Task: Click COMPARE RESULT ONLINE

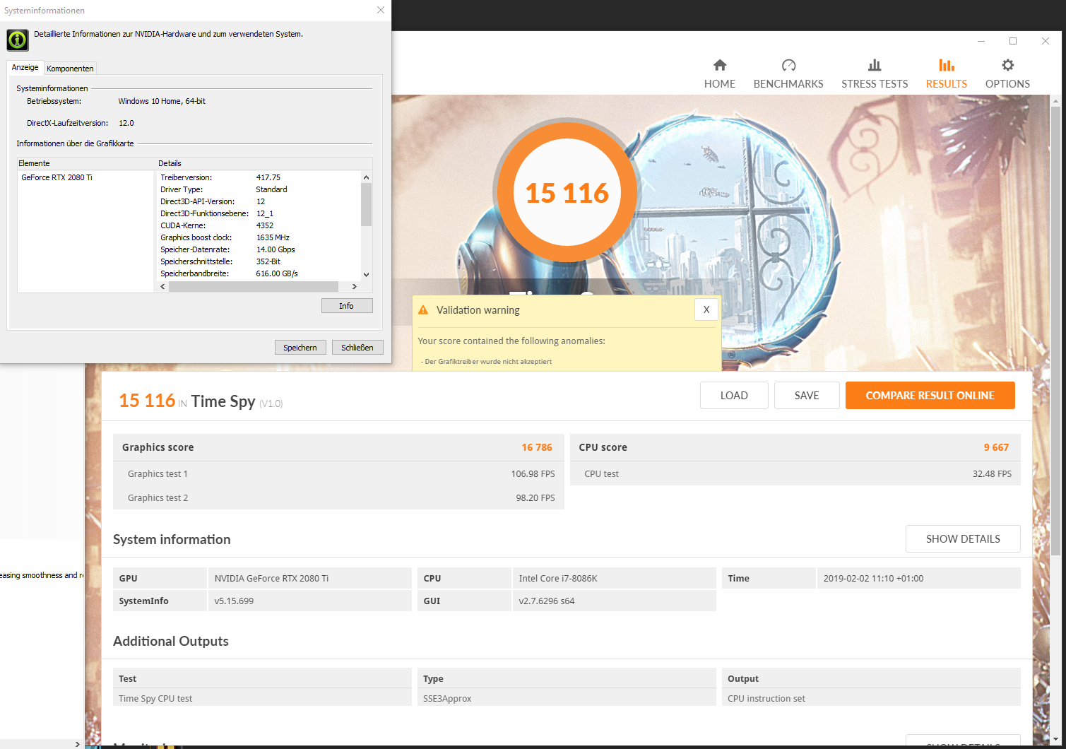Action: tap(930, 396)
